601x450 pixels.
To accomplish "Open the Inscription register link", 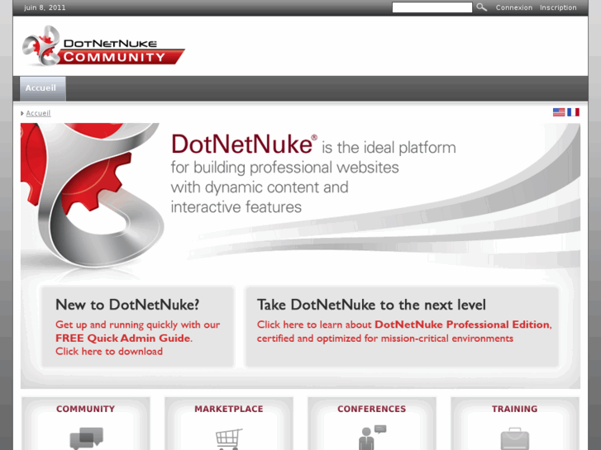I will click(558, 7).
